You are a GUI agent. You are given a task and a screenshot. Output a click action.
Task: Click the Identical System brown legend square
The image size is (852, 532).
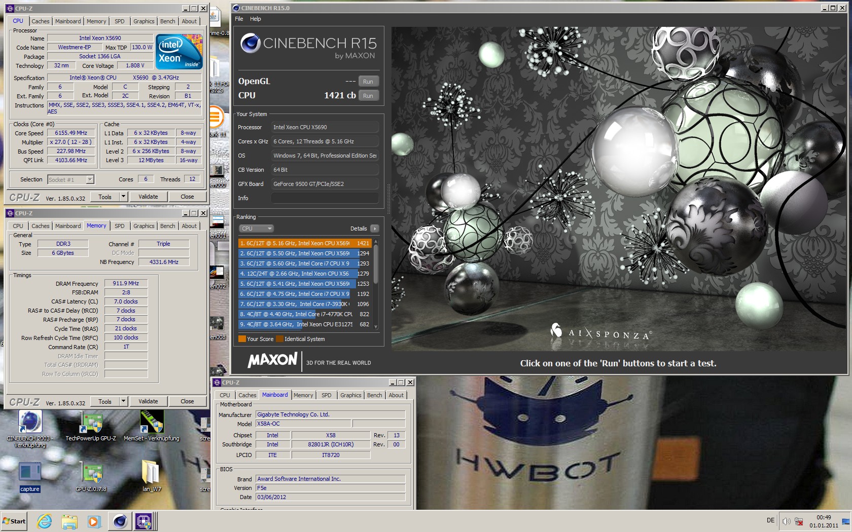[279, 339]
